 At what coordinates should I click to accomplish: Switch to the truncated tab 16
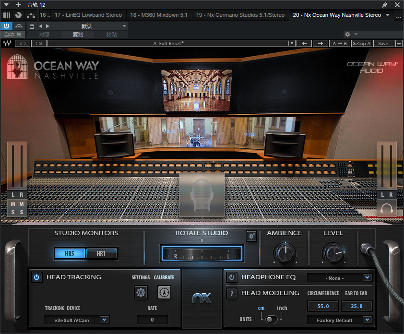45,15
